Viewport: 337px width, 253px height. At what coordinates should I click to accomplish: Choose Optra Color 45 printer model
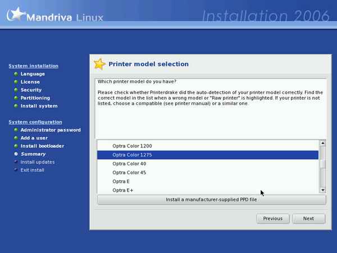pyautogui.click(x=208, y=173)
